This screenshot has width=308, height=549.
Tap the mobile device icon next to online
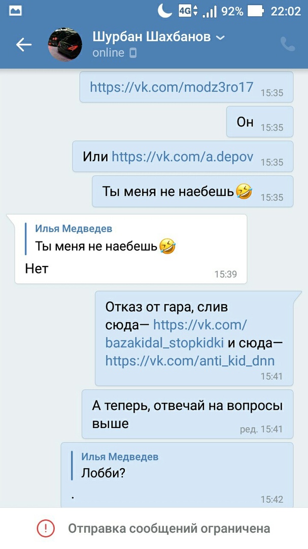[133, 53]
